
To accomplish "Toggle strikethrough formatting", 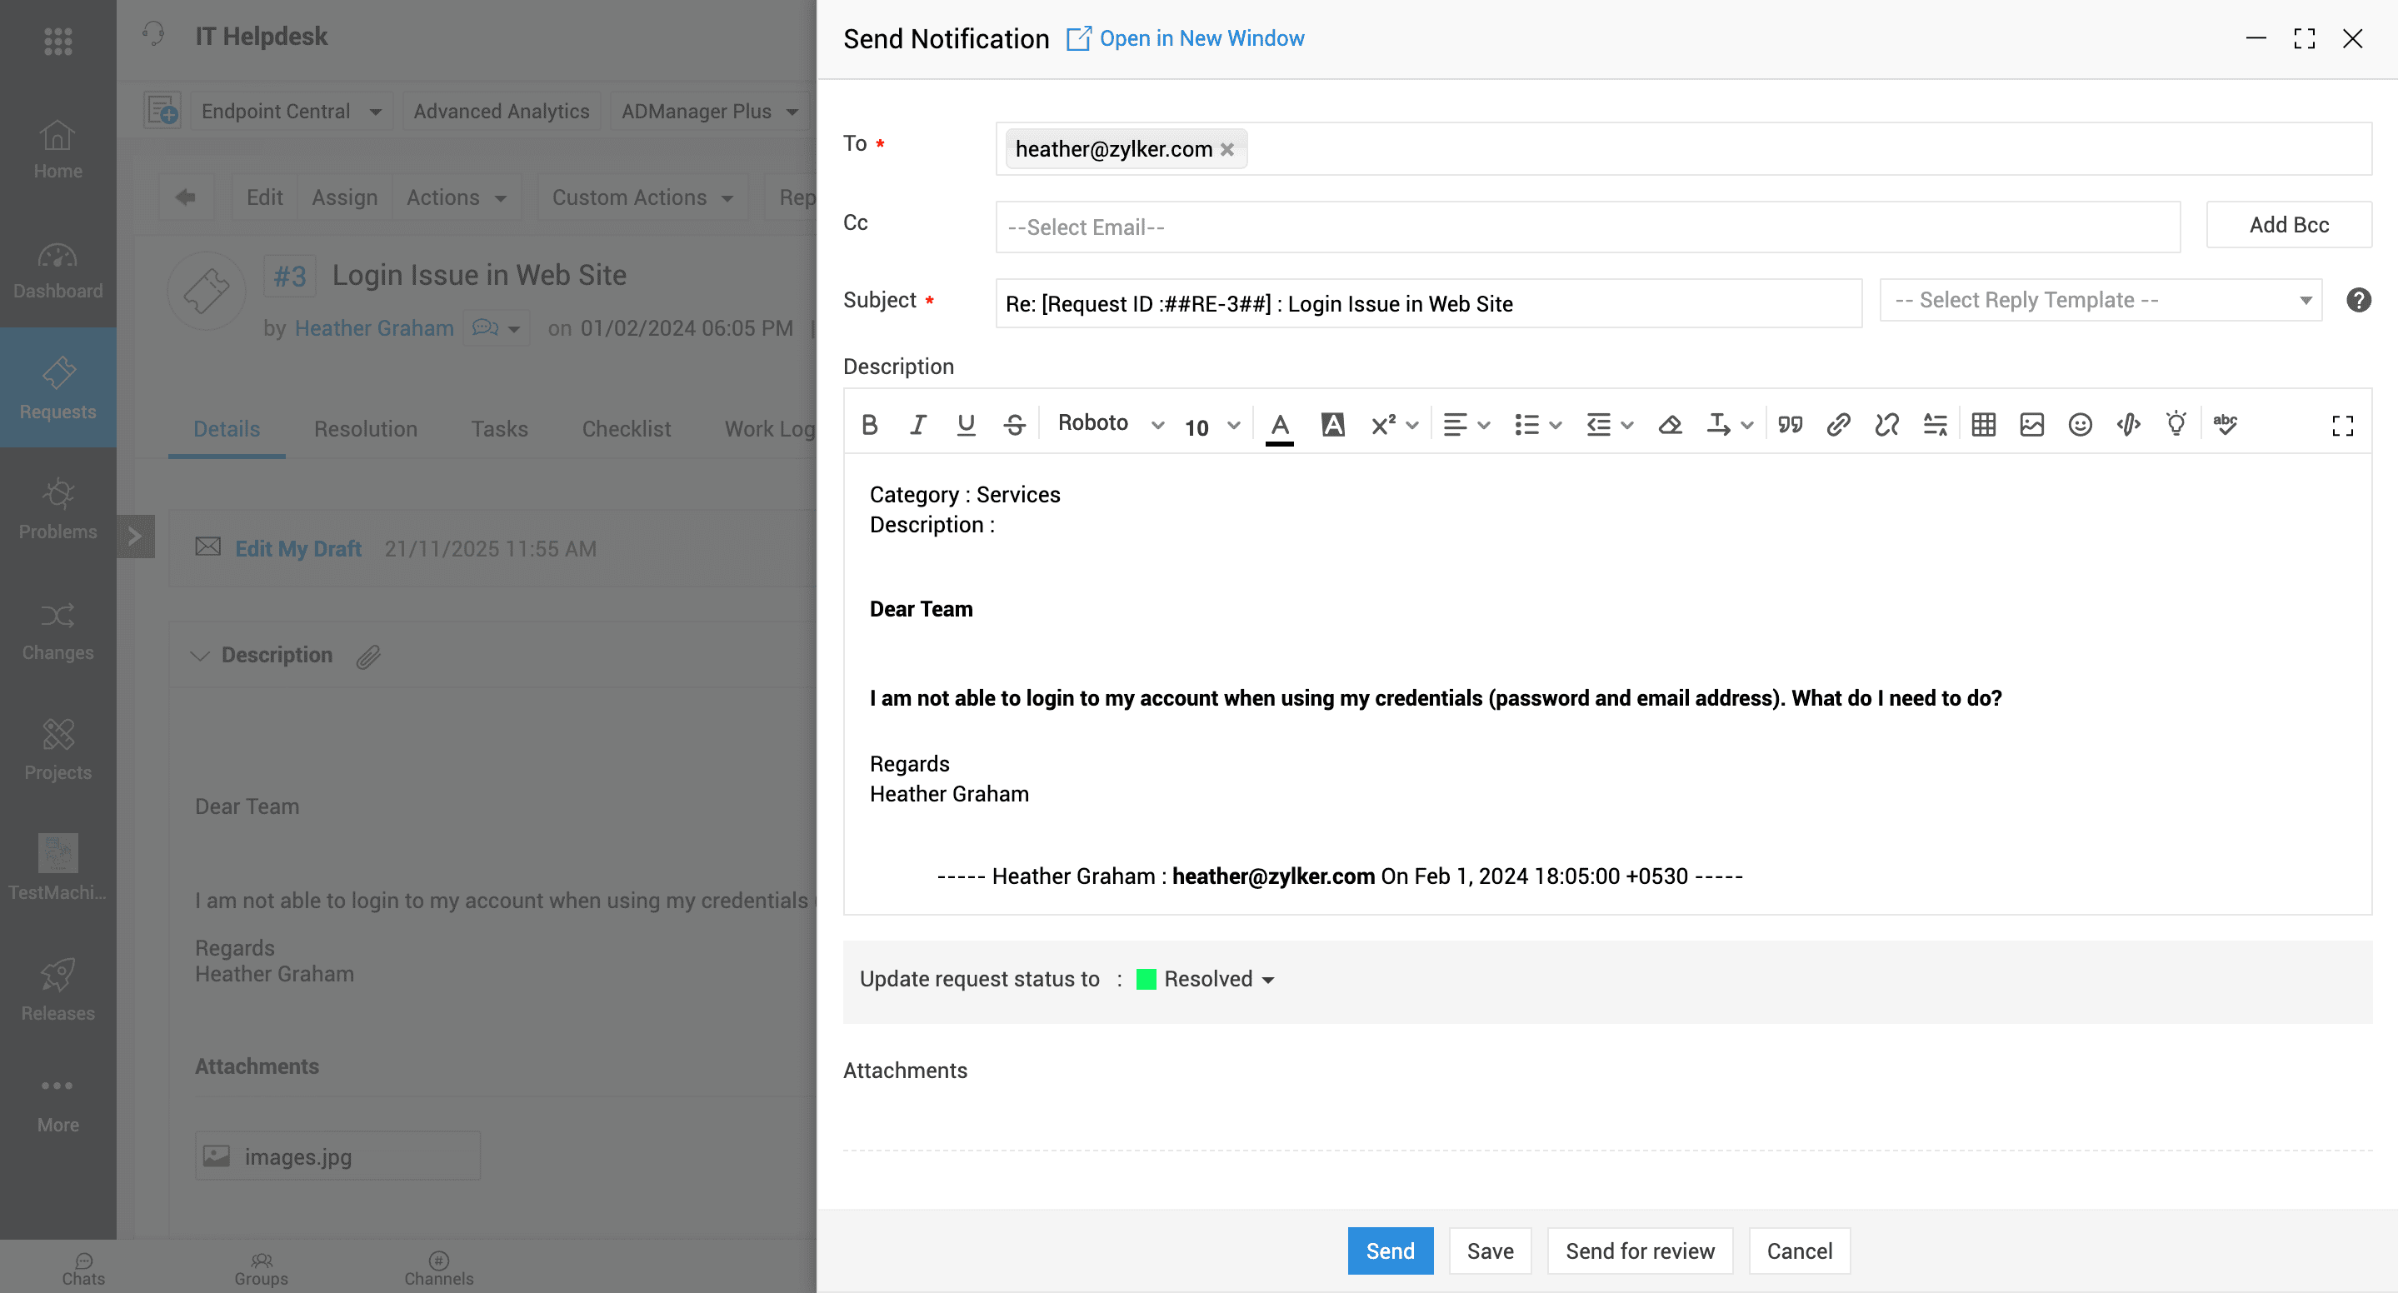I will (x=1015, y=425).
